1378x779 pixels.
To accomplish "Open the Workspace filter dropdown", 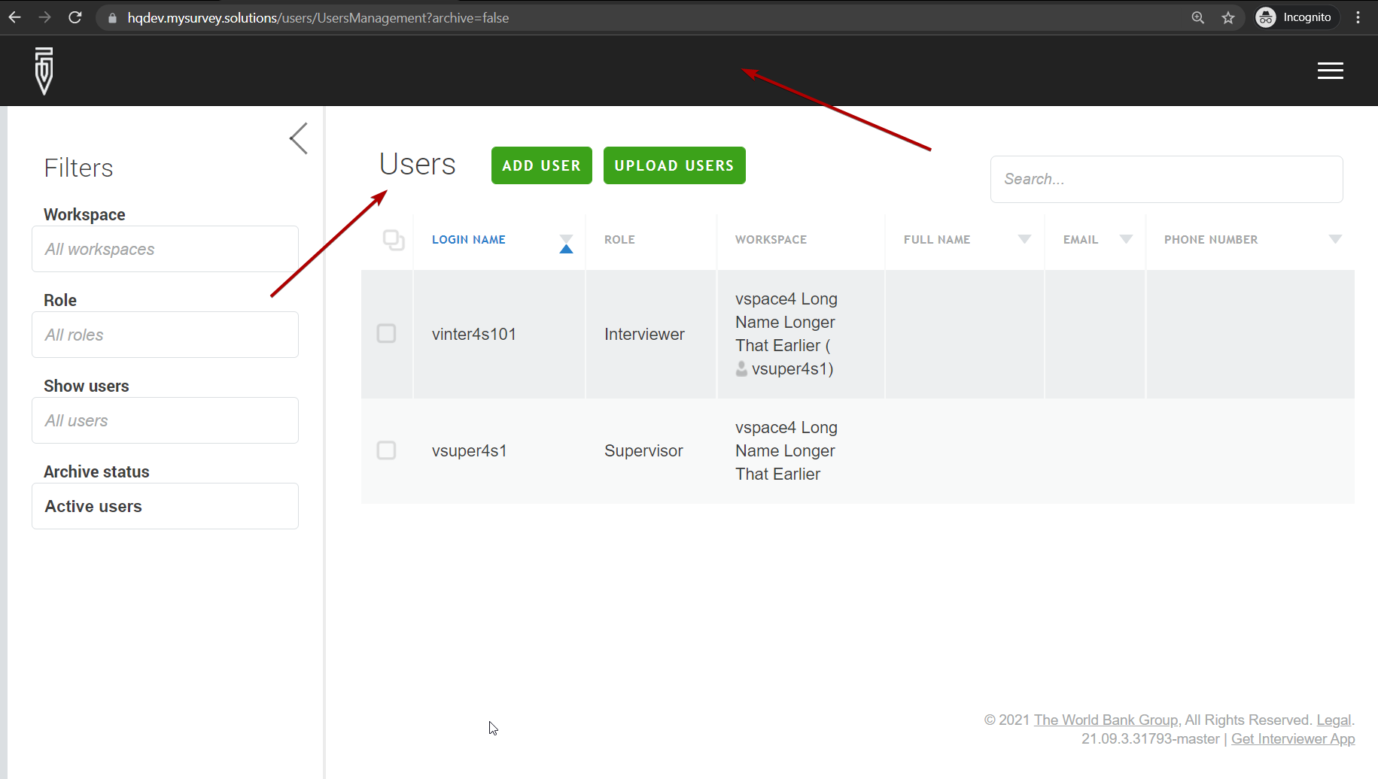I will (x=165, y=249).
